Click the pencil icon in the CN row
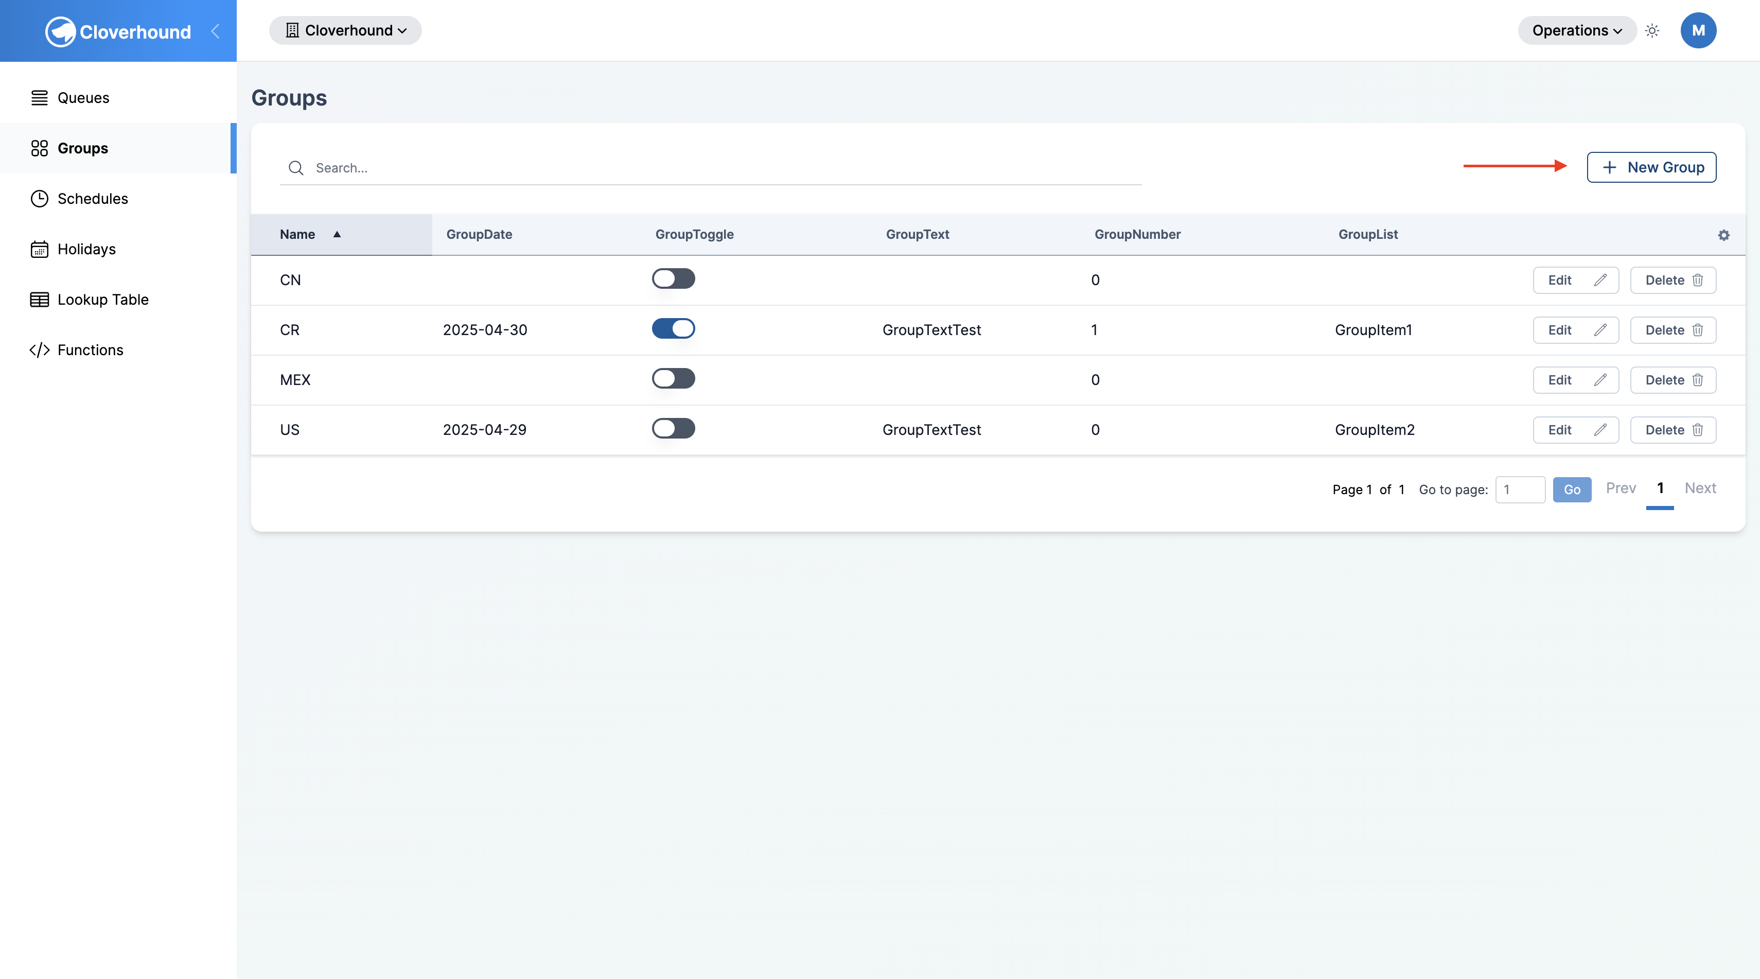The height and width of the screenshot is (979, 1760). click(1600, 280)
